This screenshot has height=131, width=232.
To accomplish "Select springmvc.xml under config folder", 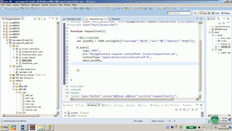I will point(25,72).
